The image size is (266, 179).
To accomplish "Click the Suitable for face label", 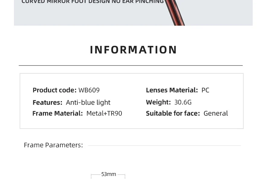I will (173, 113).
